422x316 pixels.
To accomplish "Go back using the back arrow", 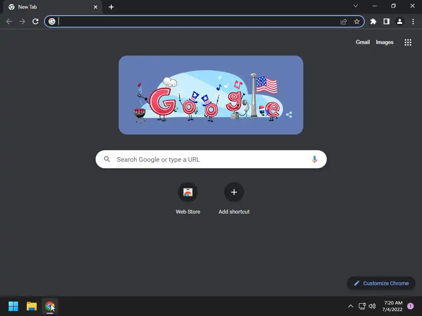I will pyautogui.click(x=9, y=21).
